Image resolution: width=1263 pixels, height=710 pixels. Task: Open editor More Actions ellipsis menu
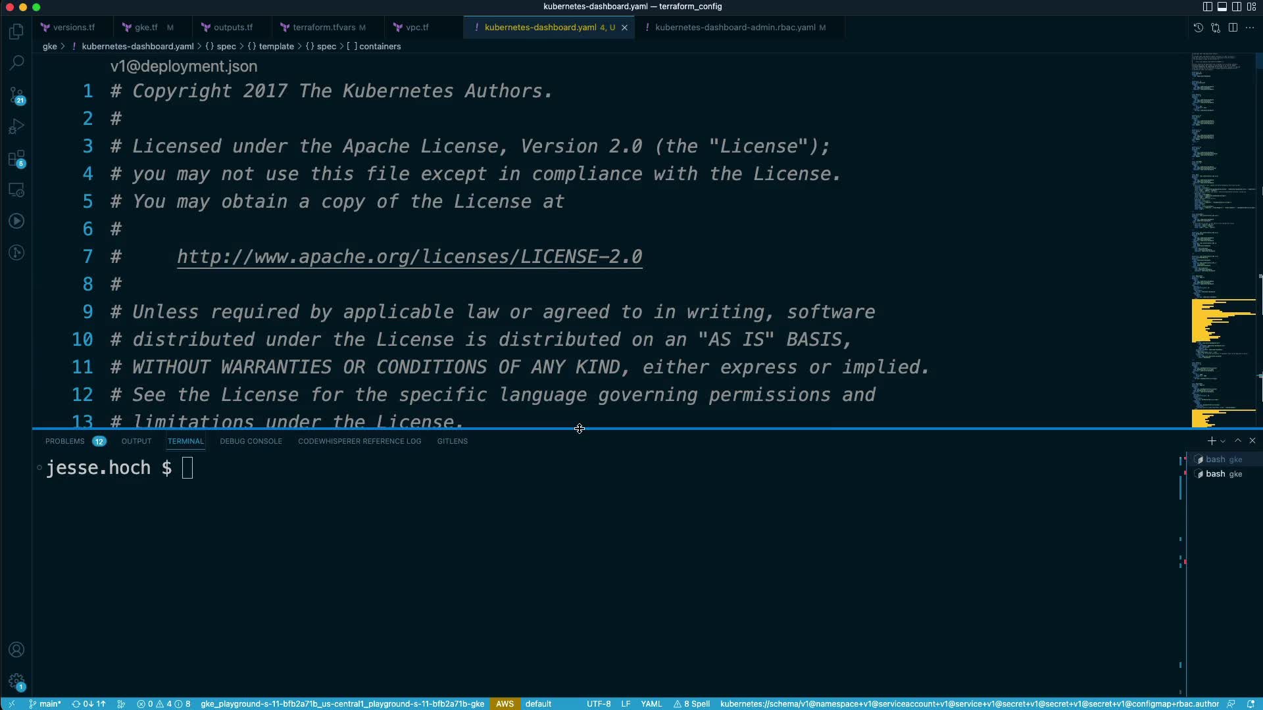1250,28
